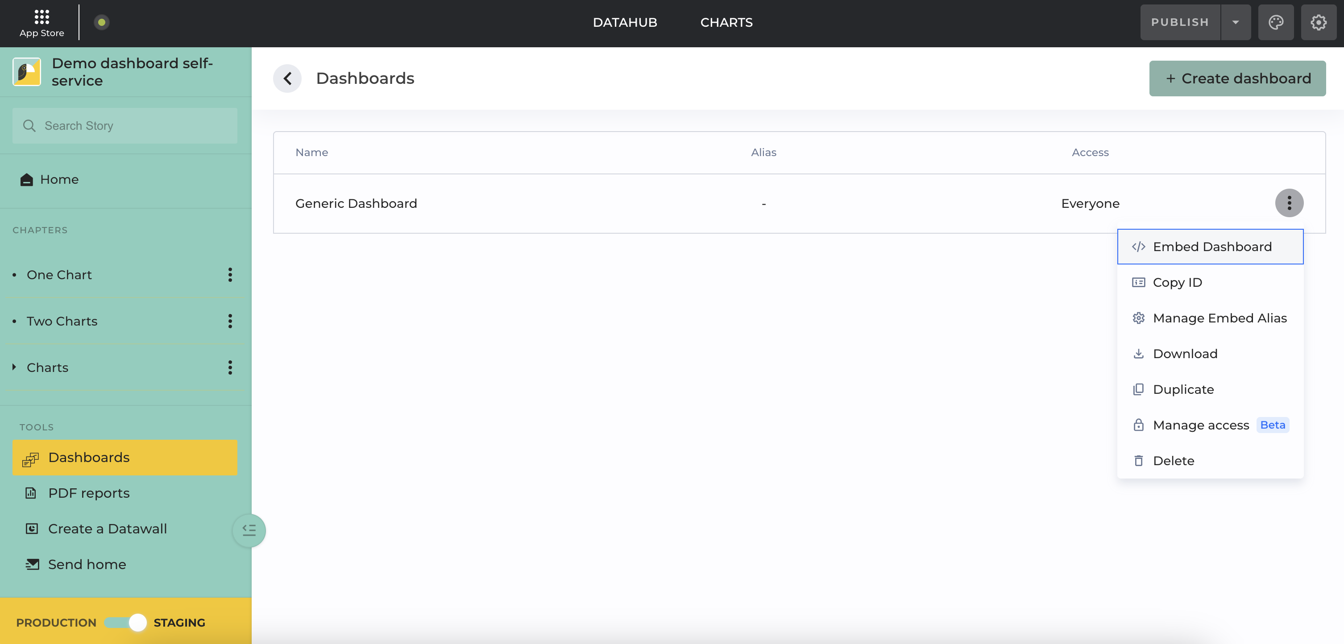Click the Send home envelope icon
Viewport: 1344px width, 644px height.
click(32, 564)
